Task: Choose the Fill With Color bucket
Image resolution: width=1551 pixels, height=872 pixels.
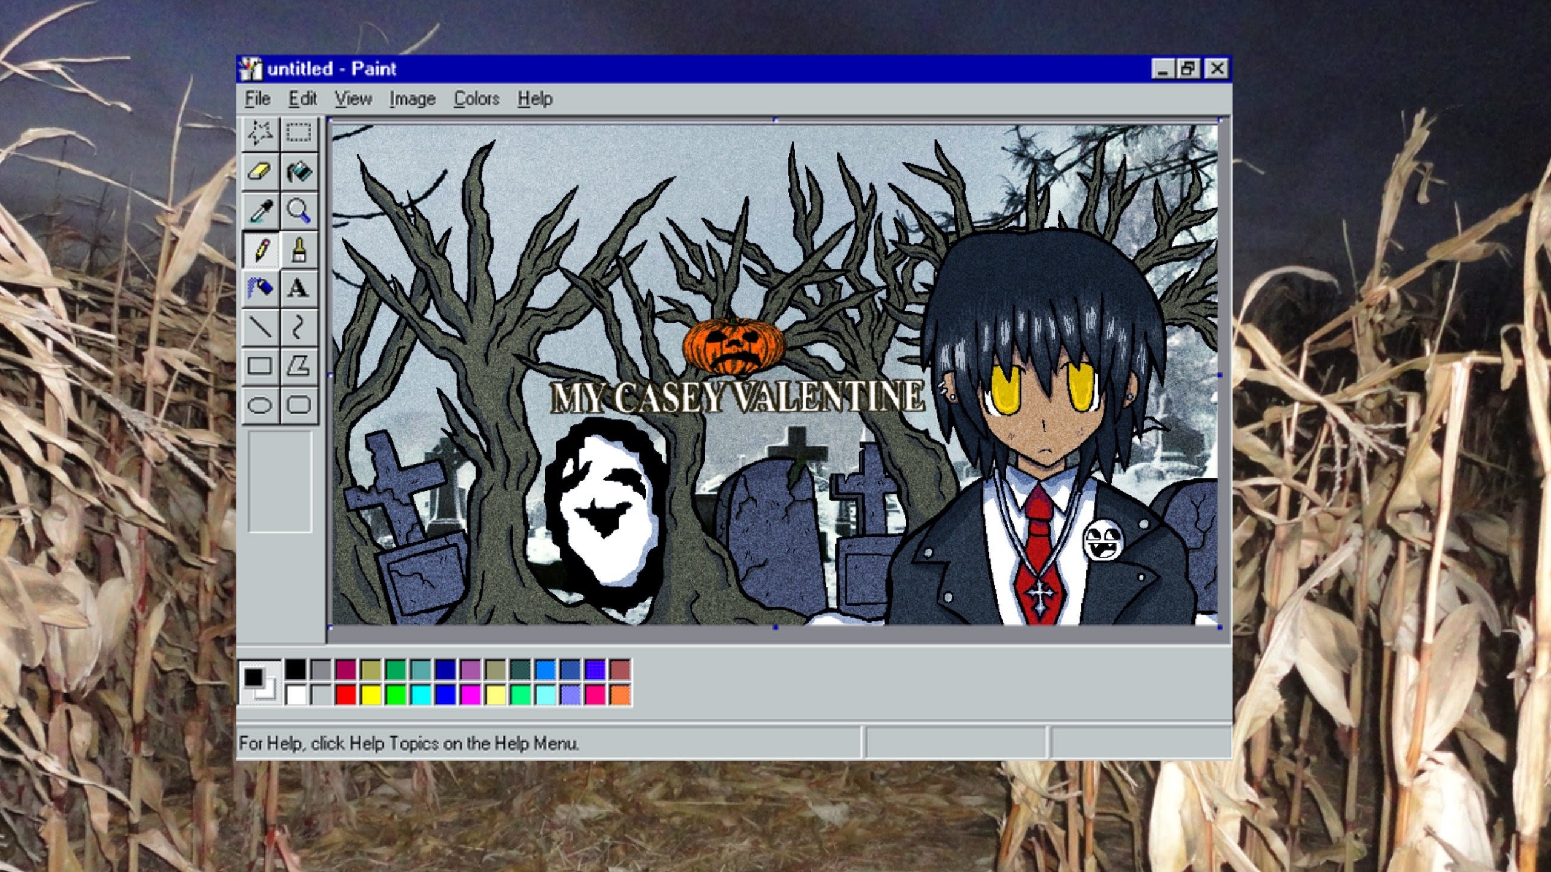Action: coord(299,172)
